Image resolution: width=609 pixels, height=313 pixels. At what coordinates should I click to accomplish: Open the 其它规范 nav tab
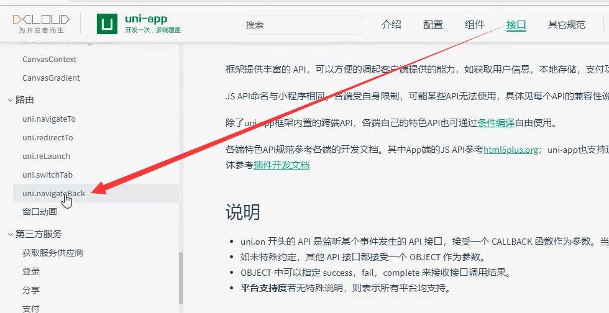pos(566,24)
